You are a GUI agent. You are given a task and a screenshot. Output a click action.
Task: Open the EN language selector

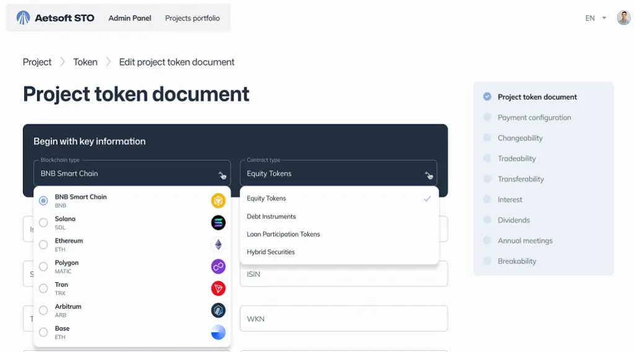click(x=595, y=19)
